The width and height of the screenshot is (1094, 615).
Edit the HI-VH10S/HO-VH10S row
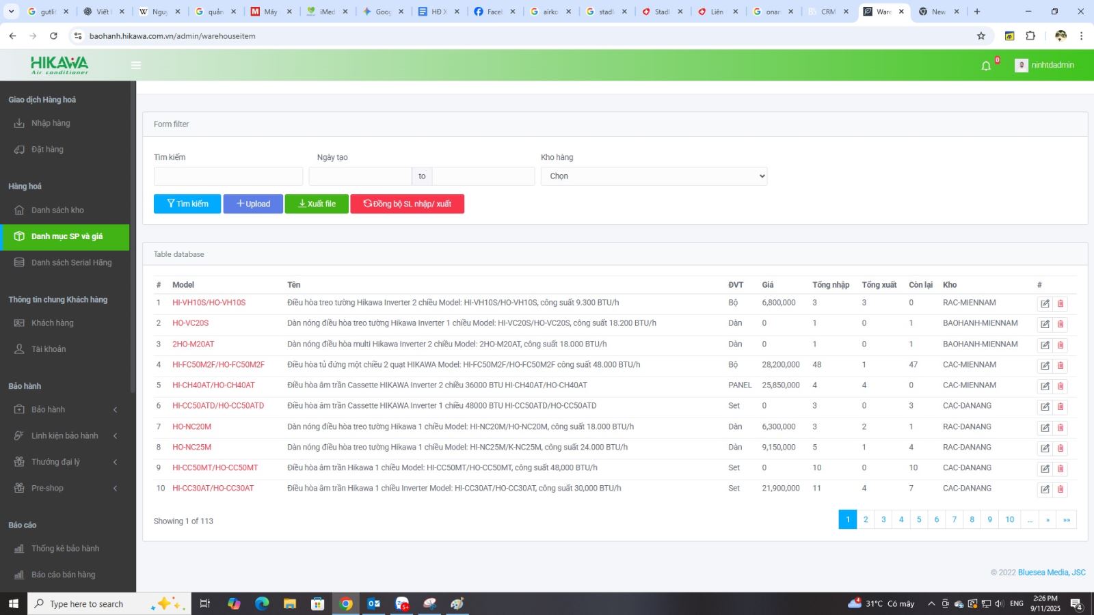click(1045, 303)
